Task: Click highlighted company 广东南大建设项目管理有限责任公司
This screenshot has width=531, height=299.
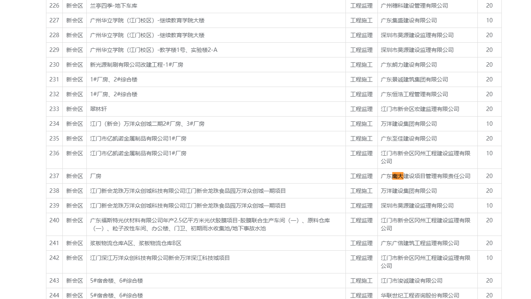Action: 425,176
